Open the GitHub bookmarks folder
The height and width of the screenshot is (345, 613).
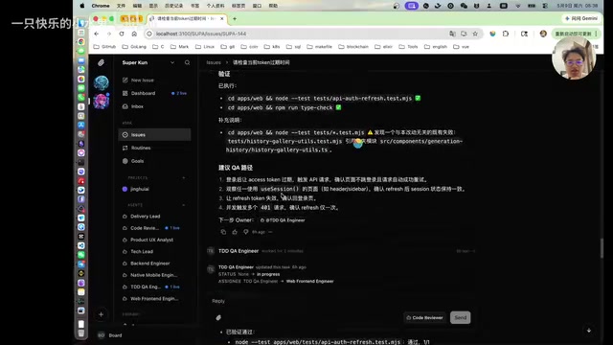(104, 47)
